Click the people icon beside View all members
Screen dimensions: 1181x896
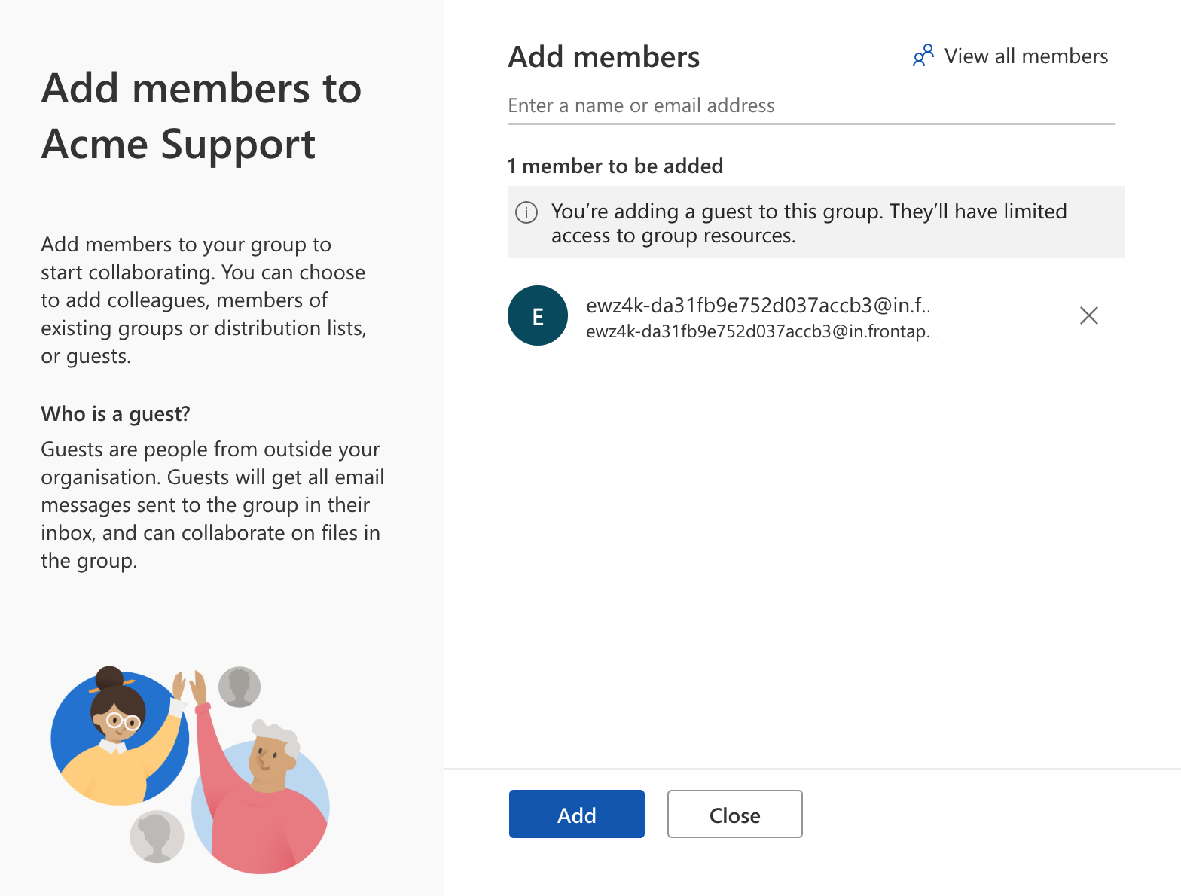coord(923,56)
